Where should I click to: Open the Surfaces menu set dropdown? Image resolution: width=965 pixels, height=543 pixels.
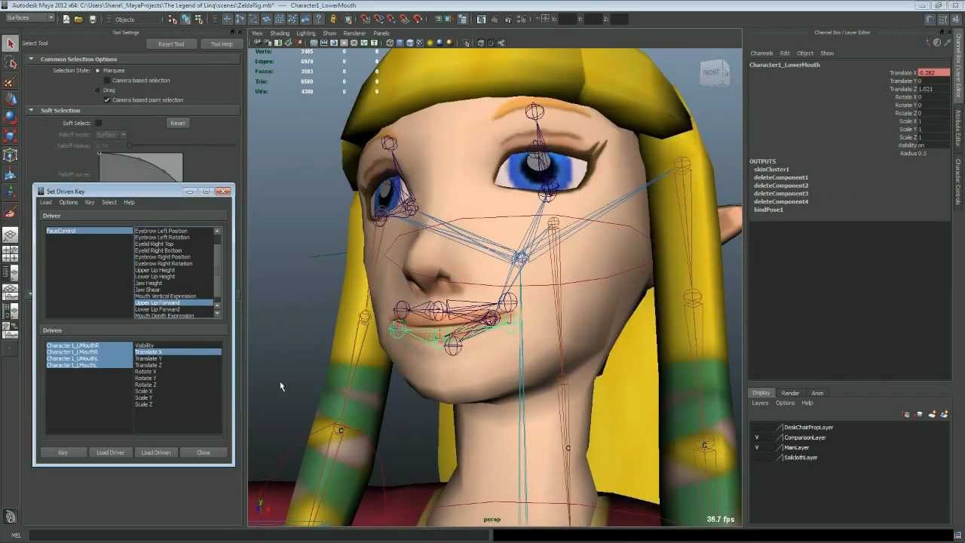pos(30,18)
